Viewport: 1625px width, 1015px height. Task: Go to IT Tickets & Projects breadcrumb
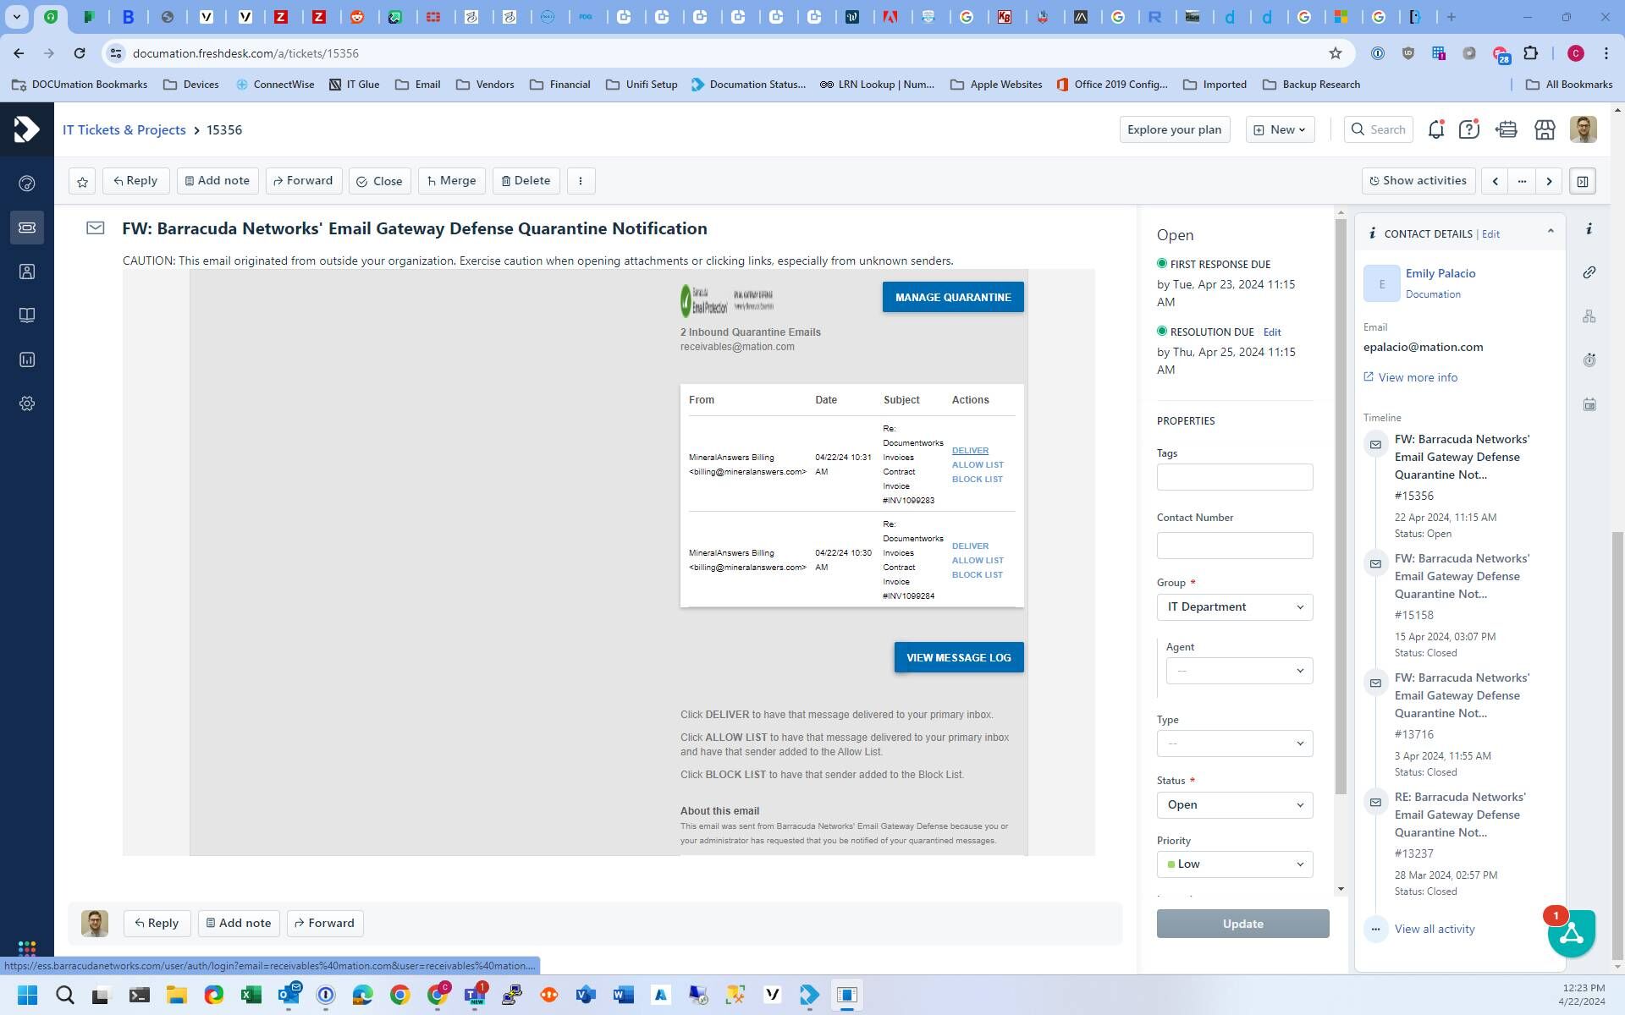(124, 129)
